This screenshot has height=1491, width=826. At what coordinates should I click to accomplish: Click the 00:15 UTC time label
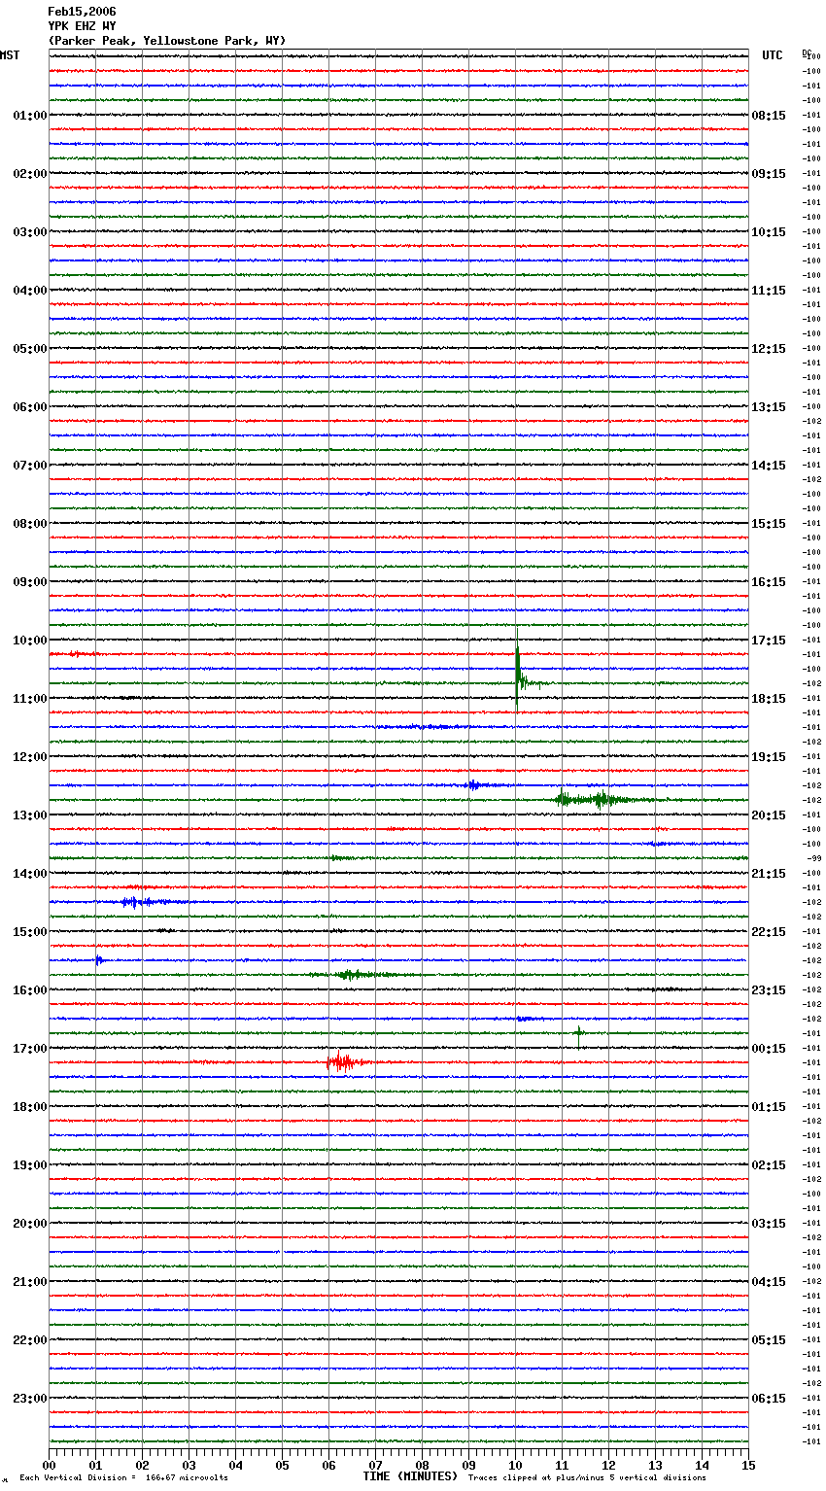pos(769,1049)
